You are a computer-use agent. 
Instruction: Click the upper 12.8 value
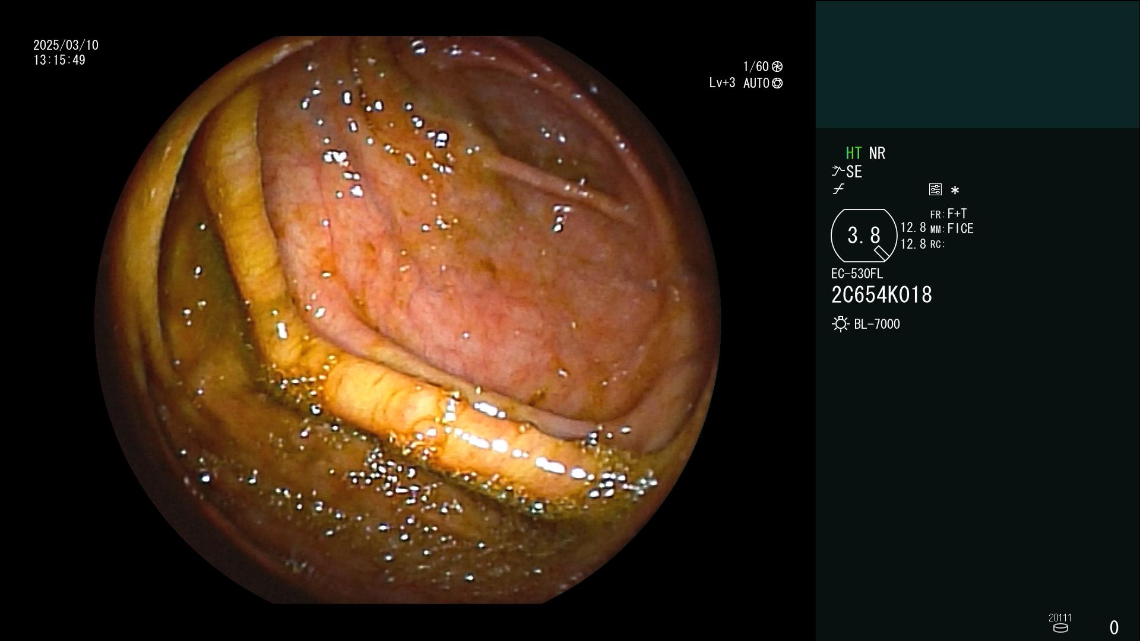pyautogui.click(x=913, y=228)
